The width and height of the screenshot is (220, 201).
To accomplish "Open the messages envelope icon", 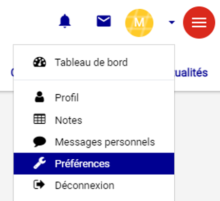I will (x=104, y=21).
